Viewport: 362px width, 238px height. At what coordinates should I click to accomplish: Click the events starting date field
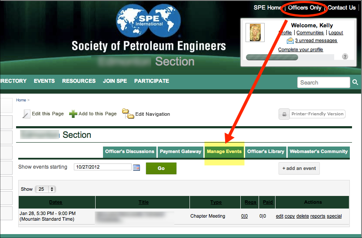(x=103, y=167)
